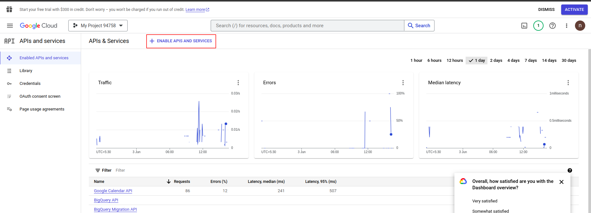Sort table by Requests column

182,182
